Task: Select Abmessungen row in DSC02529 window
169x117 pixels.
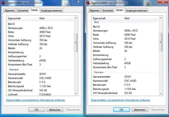Action: coord(40,28)
